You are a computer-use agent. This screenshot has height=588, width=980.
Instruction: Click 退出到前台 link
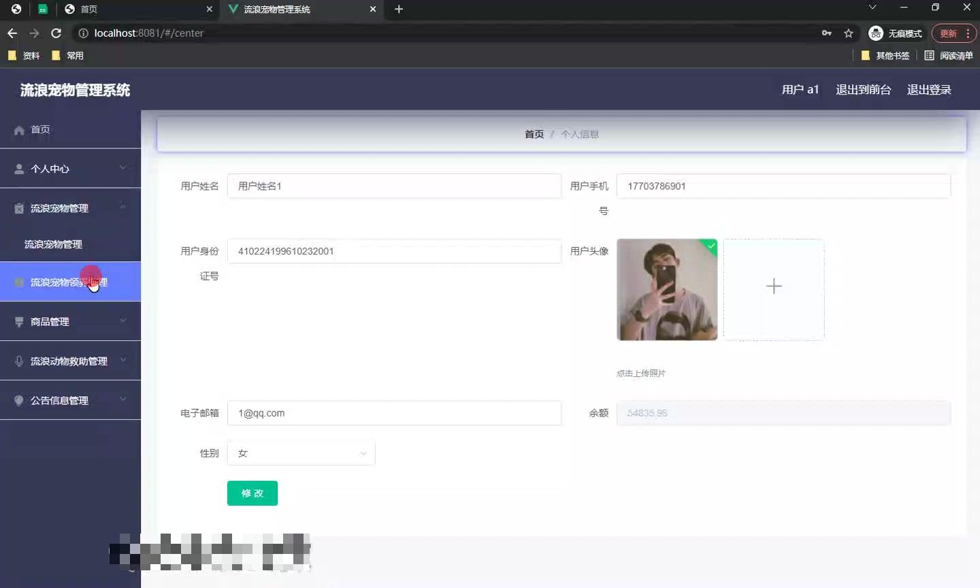pyautogui.click(x=863, y=90)
